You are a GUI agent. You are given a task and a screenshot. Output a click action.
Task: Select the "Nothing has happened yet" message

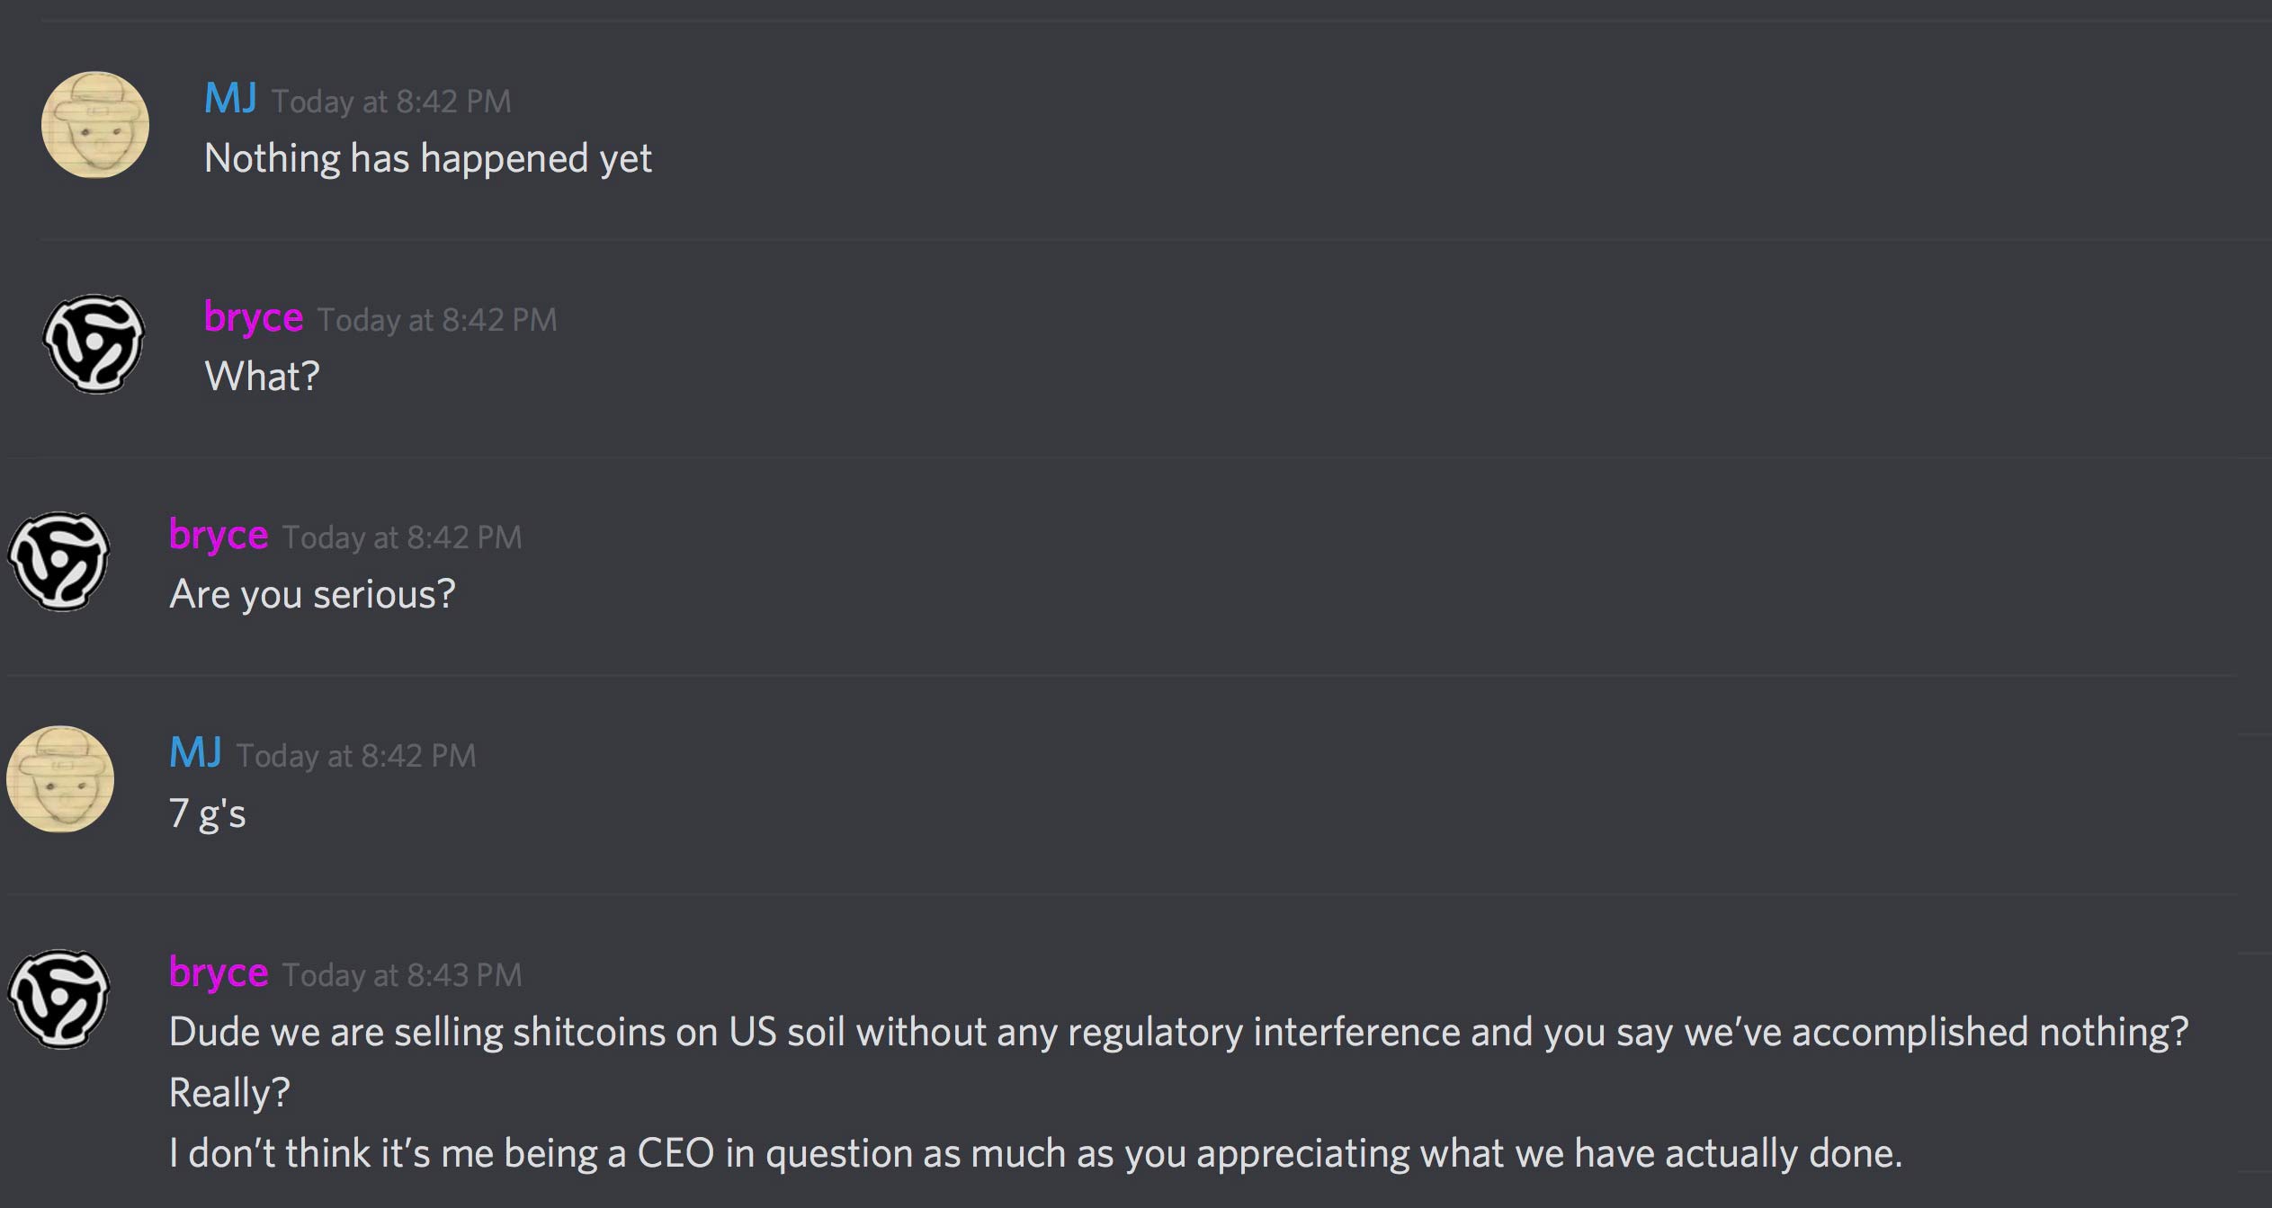click(x=428, y=159)
